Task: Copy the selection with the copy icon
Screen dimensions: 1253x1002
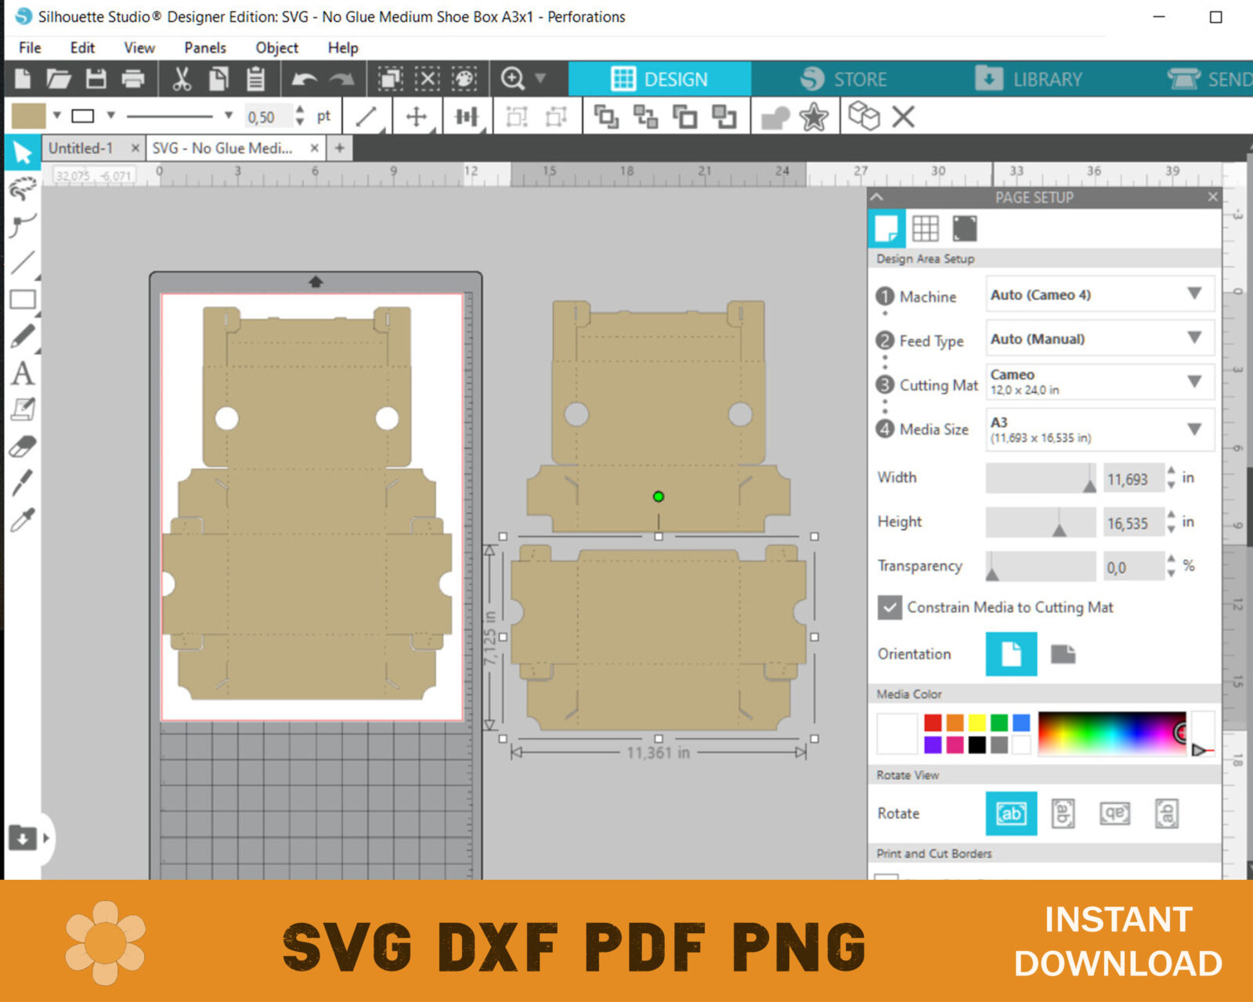Action: pyautogui.click(x=218, y=79)
